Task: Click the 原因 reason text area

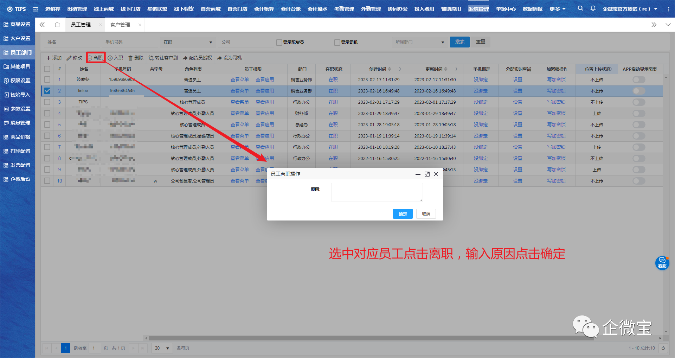Action: [377, 192]
